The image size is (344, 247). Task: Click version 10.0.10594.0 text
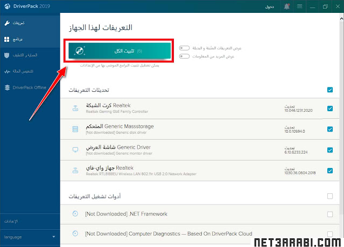tap(294, 131)
